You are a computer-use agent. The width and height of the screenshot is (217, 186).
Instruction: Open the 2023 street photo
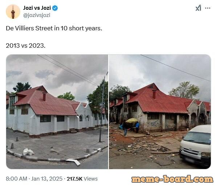click(160, 112)
